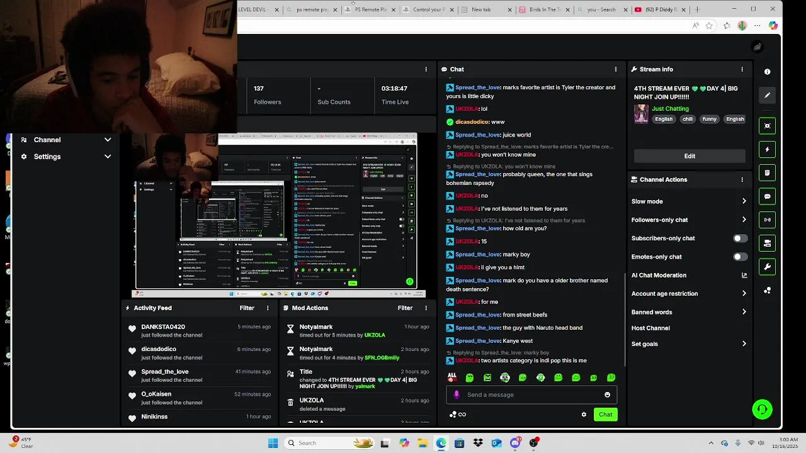Open the focus frame sidebar icon
Image resolution: width=806 pixels, height=453 pixels.
[767, 126]
